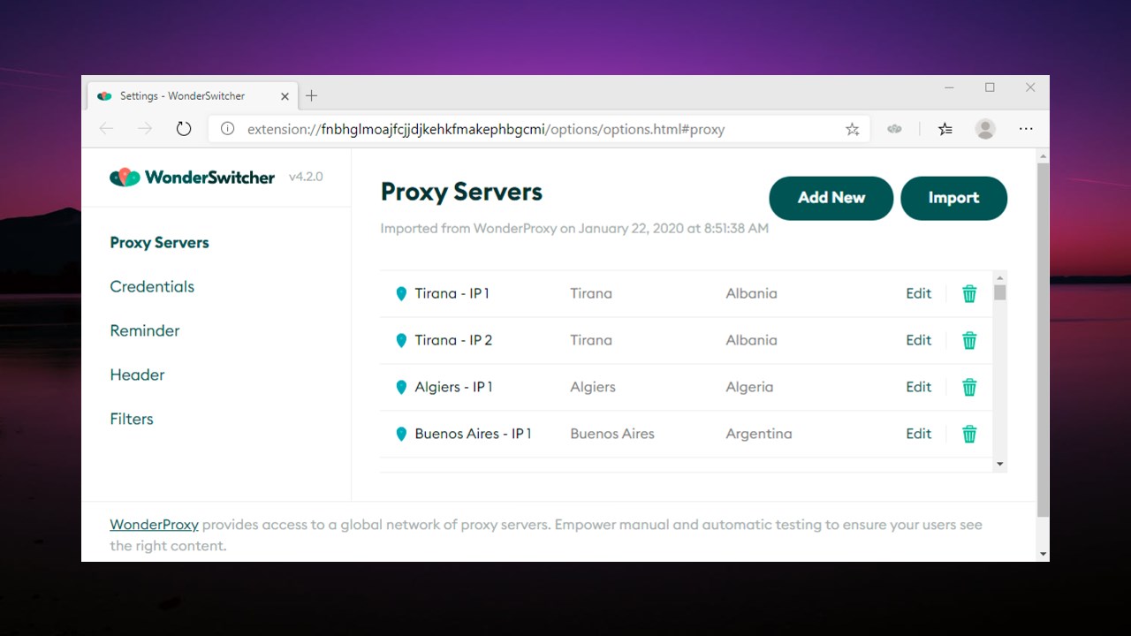
Task: Open a new browser tab
Action: [311, 95]
